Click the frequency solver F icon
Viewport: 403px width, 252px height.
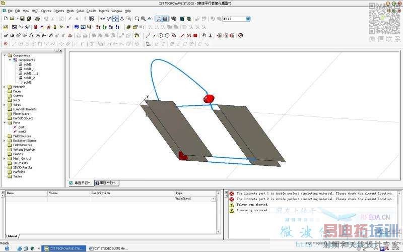click(105, 27)
